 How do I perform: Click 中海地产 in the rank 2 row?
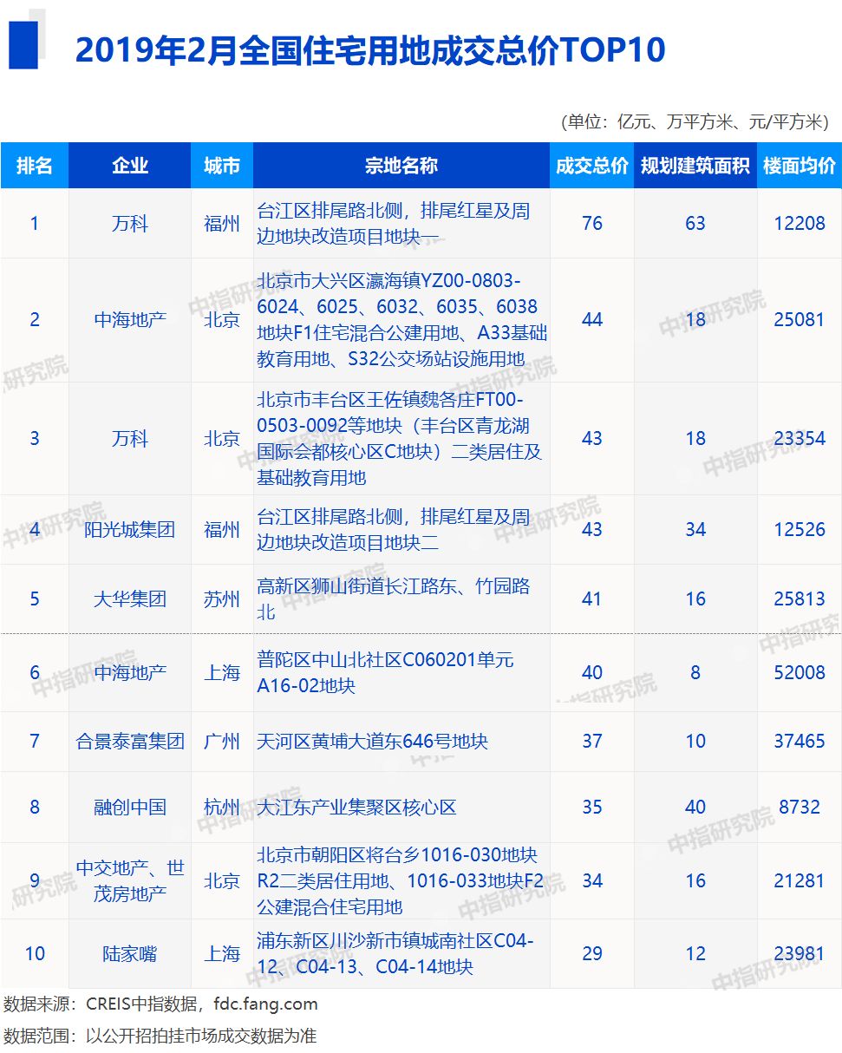[x=130, y=320]
